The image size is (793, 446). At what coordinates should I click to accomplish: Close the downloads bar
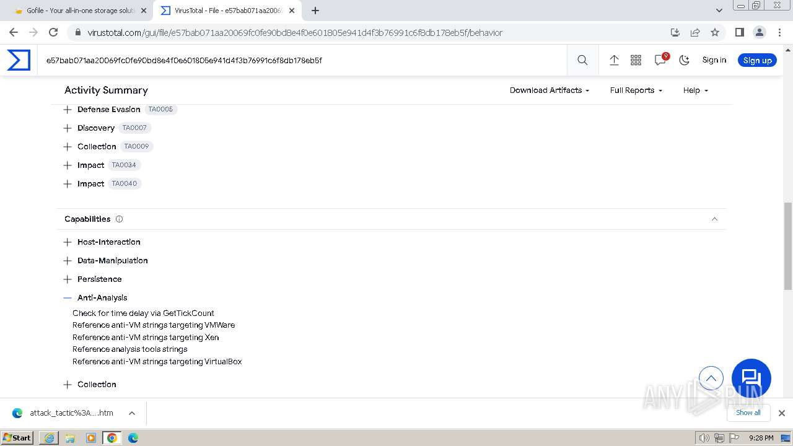[782, 413]
